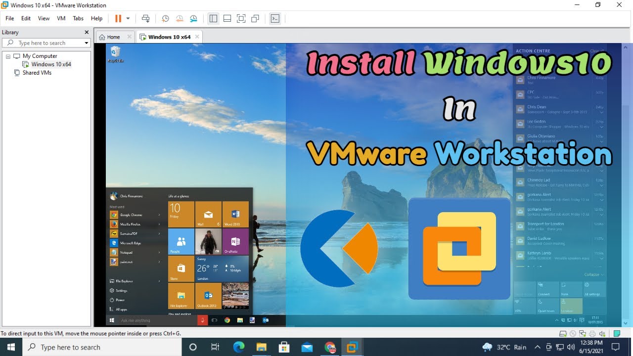This screenshot has width=633, height=356.
Task: Open the View menu
Action: (44, 18)
